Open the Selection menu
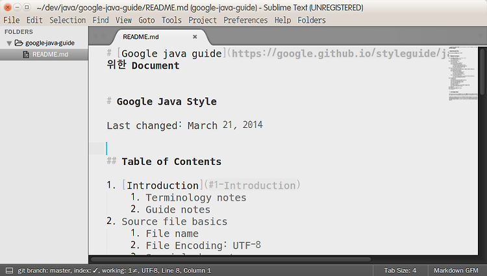 tap(68, 20)
